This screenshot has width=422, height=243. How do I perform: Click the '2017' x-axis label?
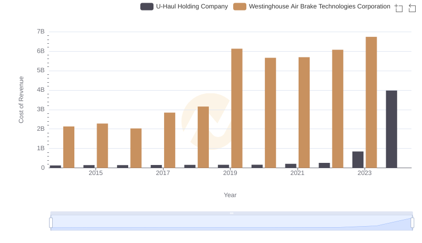(x=163, y=173)
